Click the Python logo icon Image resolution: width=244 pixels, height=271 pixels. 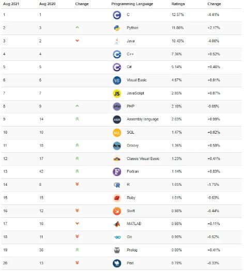pyautogui.click(x=117, y=28)
